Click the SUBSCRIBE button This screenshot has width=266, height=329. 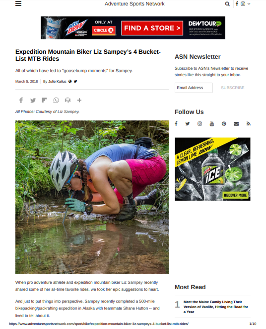(233, 88)
